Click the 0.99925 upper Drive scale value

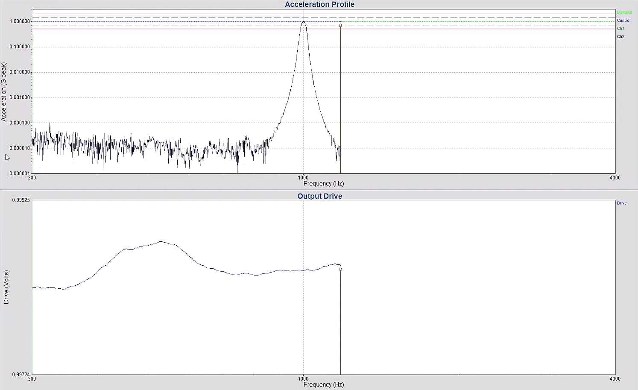tap(21, 200)
